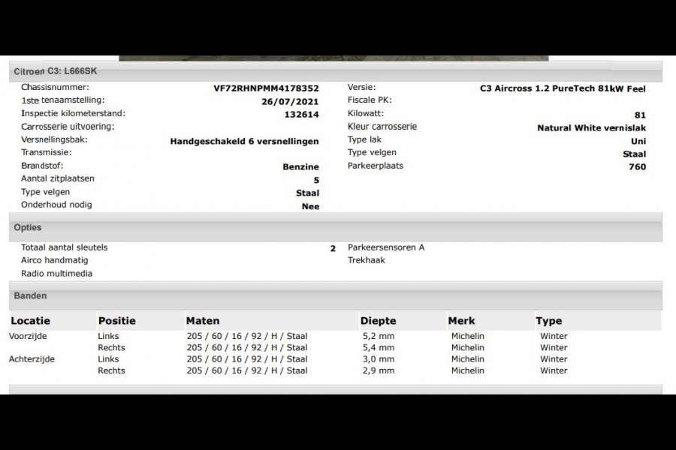Viewport: 676px width, 450px height.
Task: Click the "Type" column header in Banden
Action: click(x=549, y=321)
